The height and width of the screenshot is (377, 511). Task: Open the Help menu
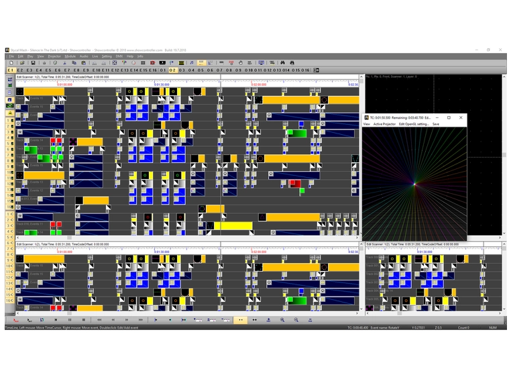[130, 56]
